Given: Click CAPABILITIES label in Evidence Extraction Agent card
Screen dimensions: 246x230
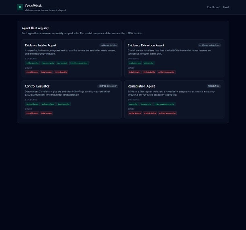Looking at the screenshot, I should 134,59.
